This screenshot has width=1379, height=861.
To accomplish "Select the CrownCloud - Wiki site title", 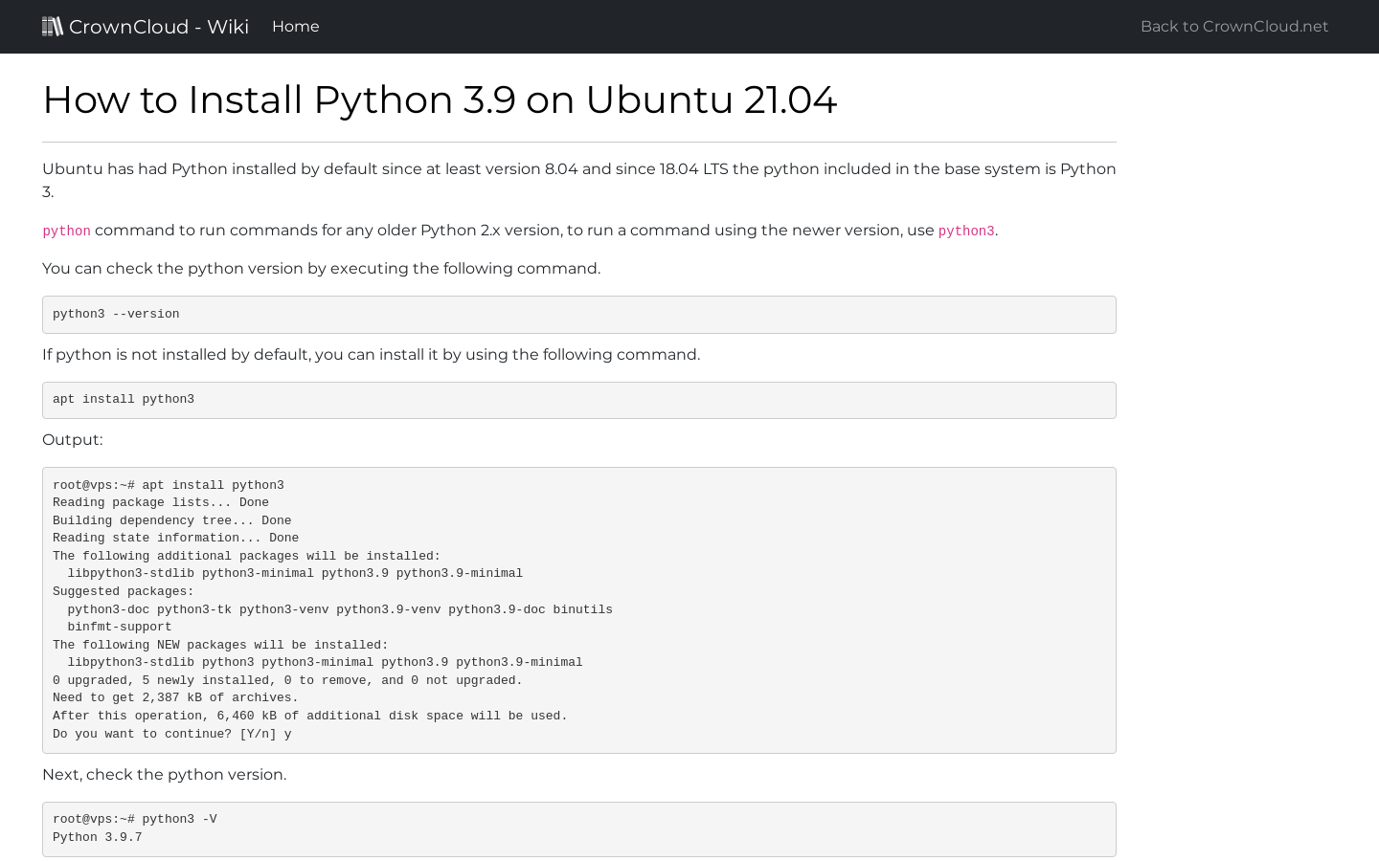I will pyautogui.click(x=158, y=27).
